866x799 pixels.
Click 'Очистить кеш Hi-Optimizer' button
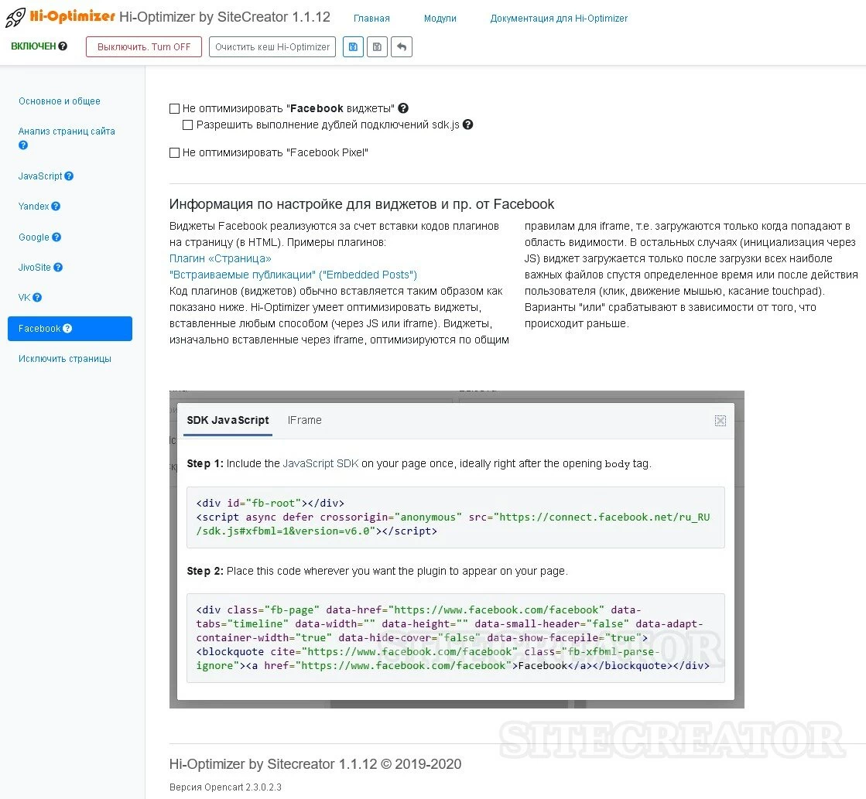[272, 47]
